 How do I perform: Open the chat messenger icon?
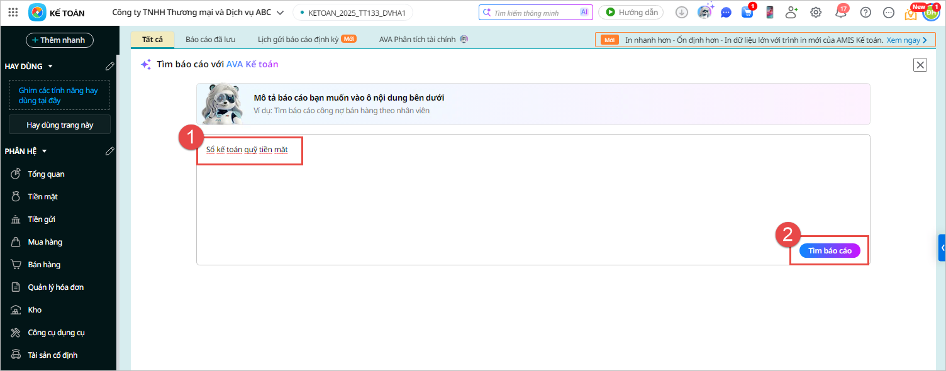tap(726, 13)
